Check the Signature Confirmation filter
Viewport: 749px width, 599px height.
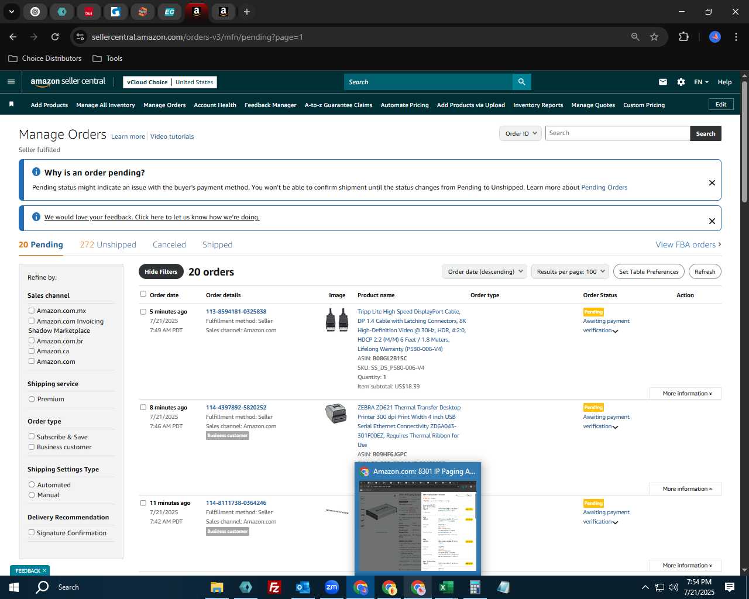[x=32, y=532]
